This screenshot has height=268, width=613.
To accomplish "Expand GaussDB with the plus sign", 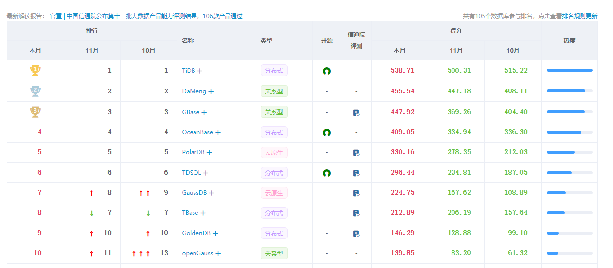I will (x=212, y=193).
